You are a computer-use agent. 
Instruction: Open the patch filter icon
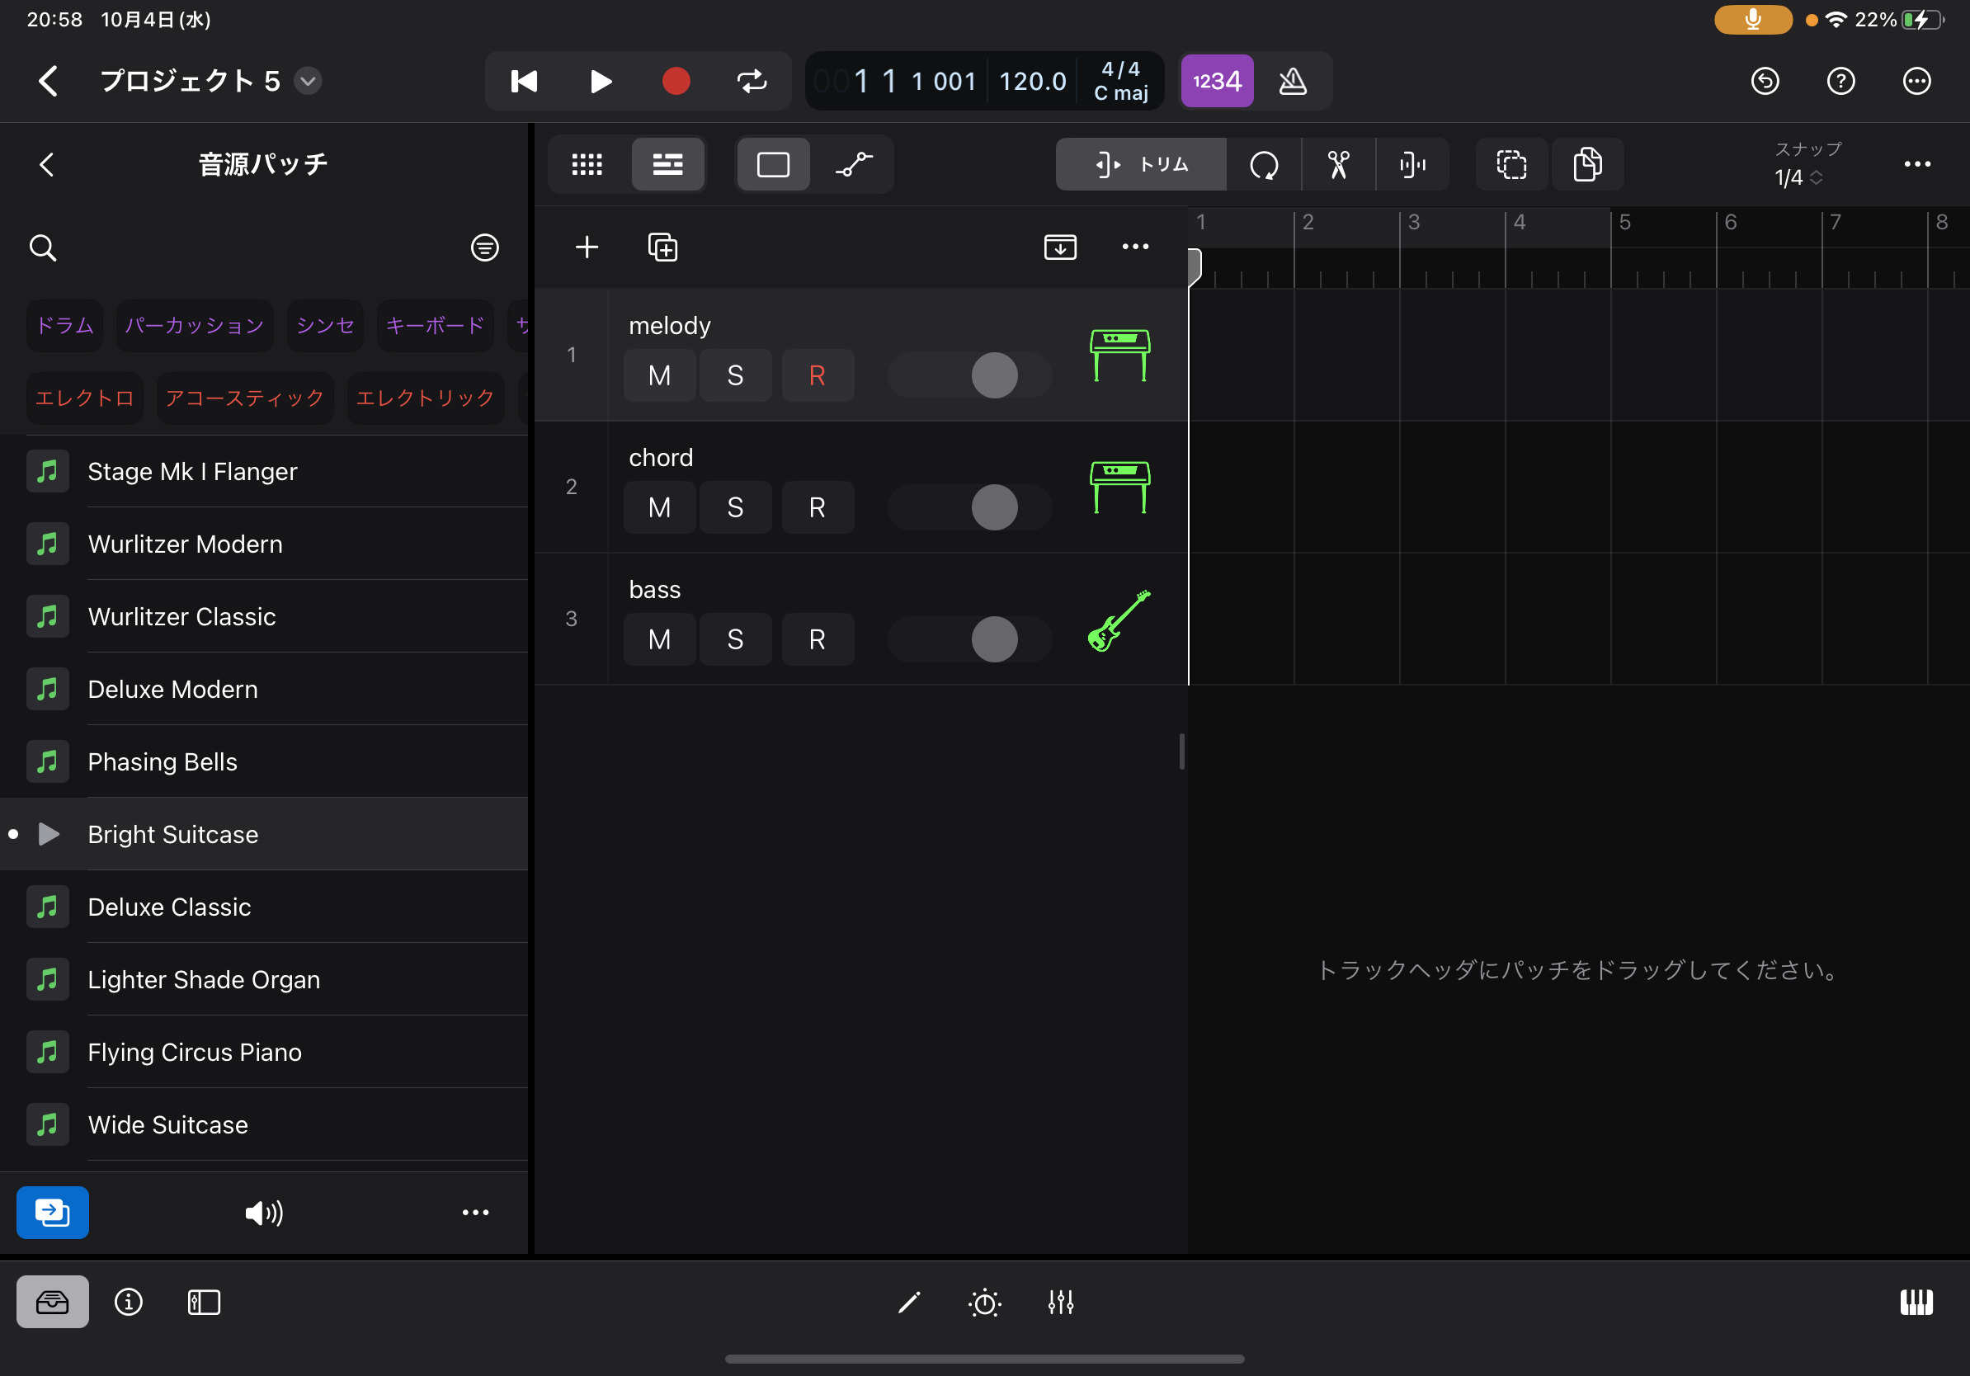485,248
